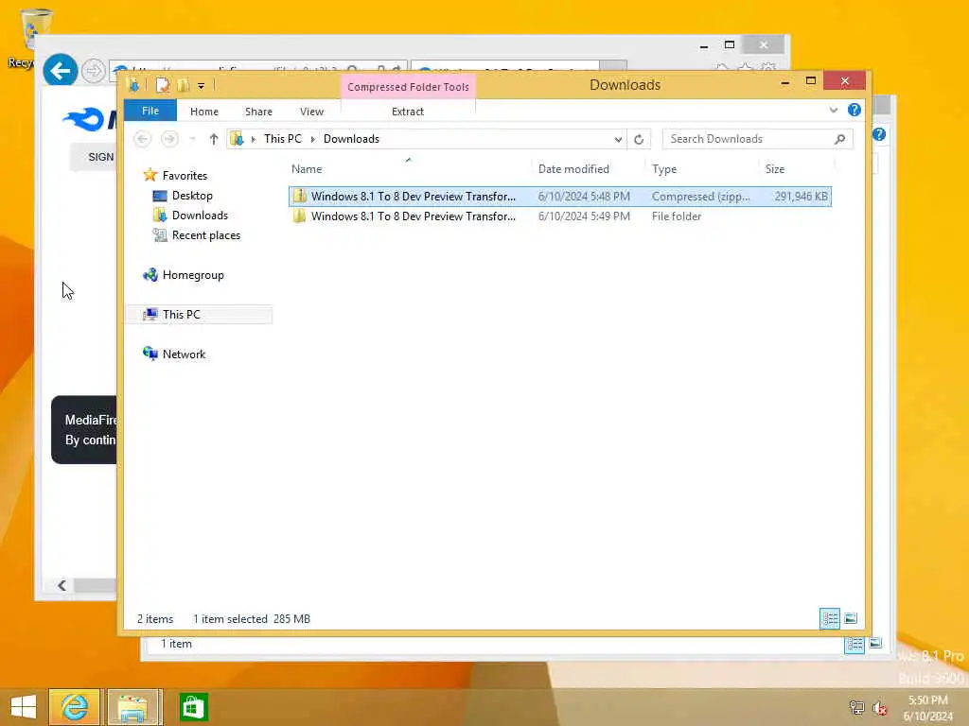Refresh the Downloads folder
969x726 pixels.
(x=639, y=140)
